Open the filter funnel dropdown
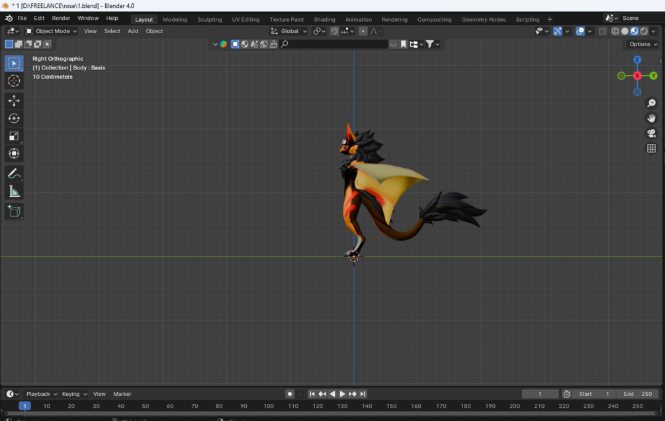 (x=432, y=44)
